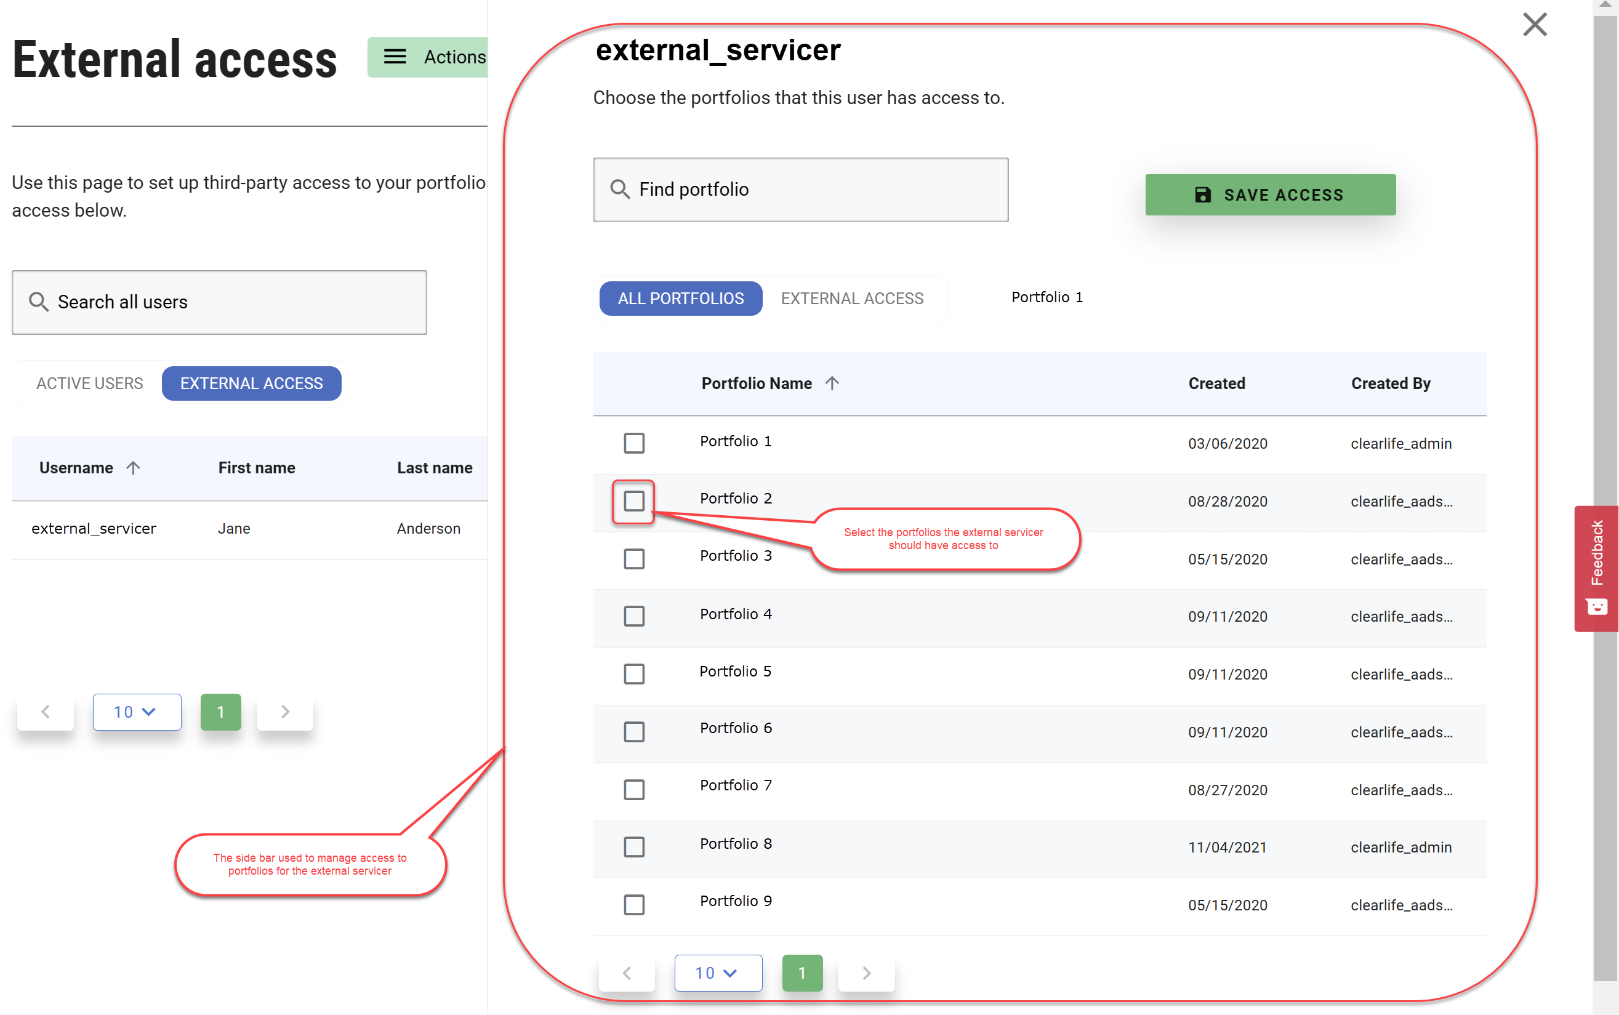Switch to sidebar External Access tab
This screenshot has width=1619, height=1015.
point(852,299)
